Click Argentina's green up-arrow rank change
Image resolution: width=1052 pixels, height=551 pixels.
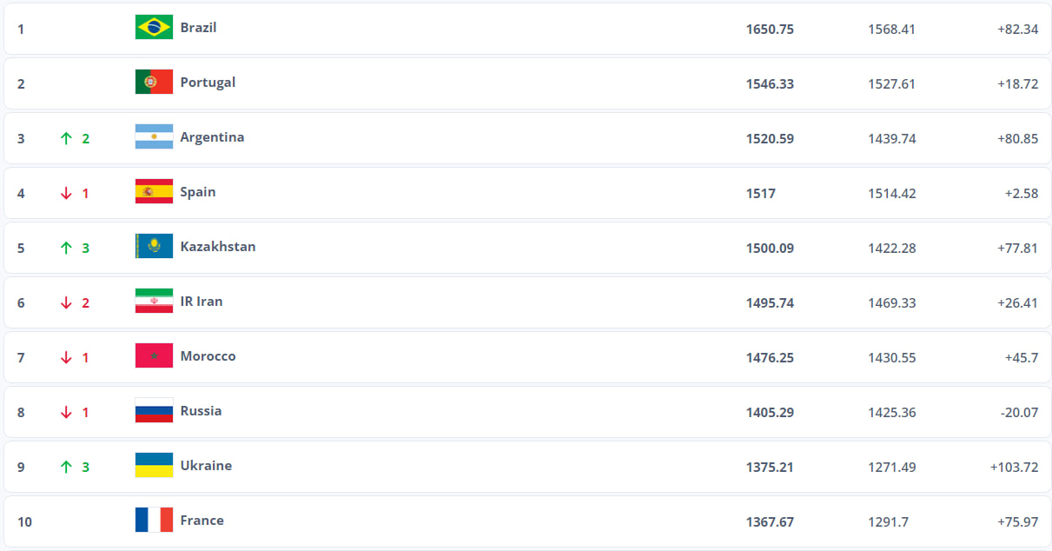[66, 138]
